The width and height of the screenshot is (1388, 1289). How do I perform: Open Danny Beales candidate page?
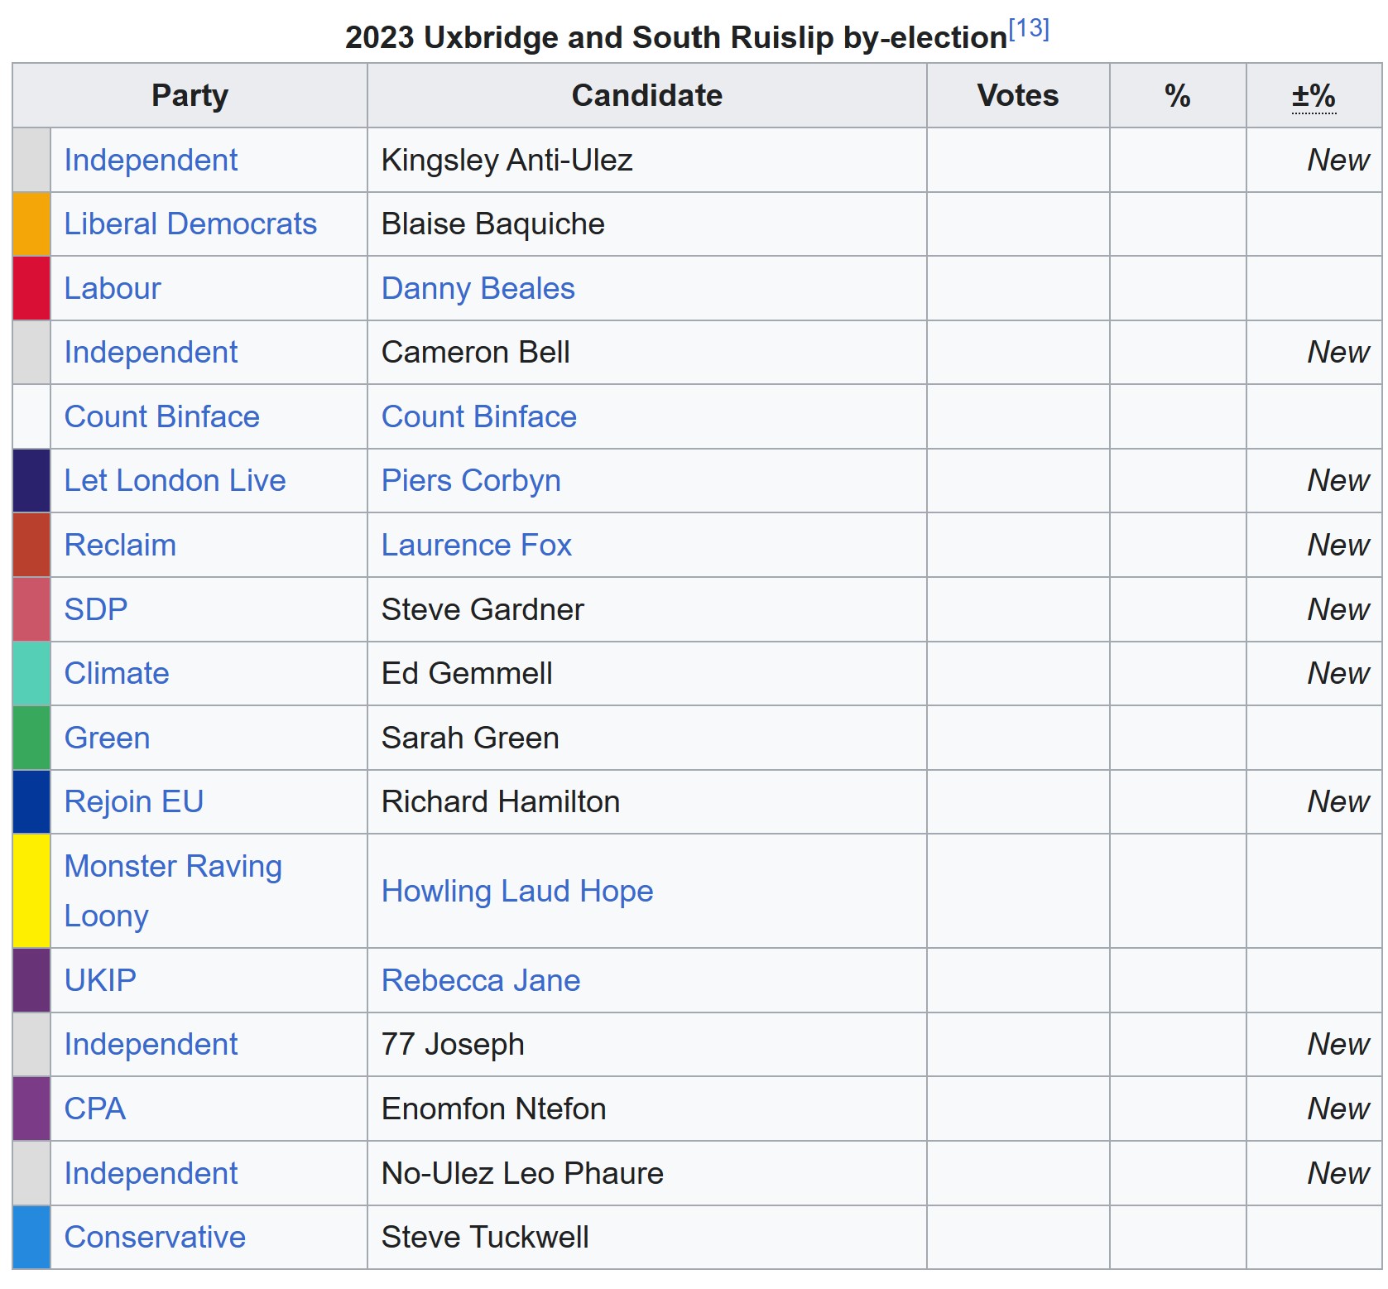pos(478,289)
